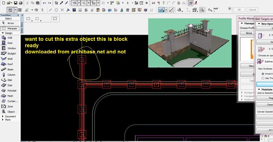Open dropdown arrow beside snap points button
This screenshot has width=273, height=142.
(89, 3)
